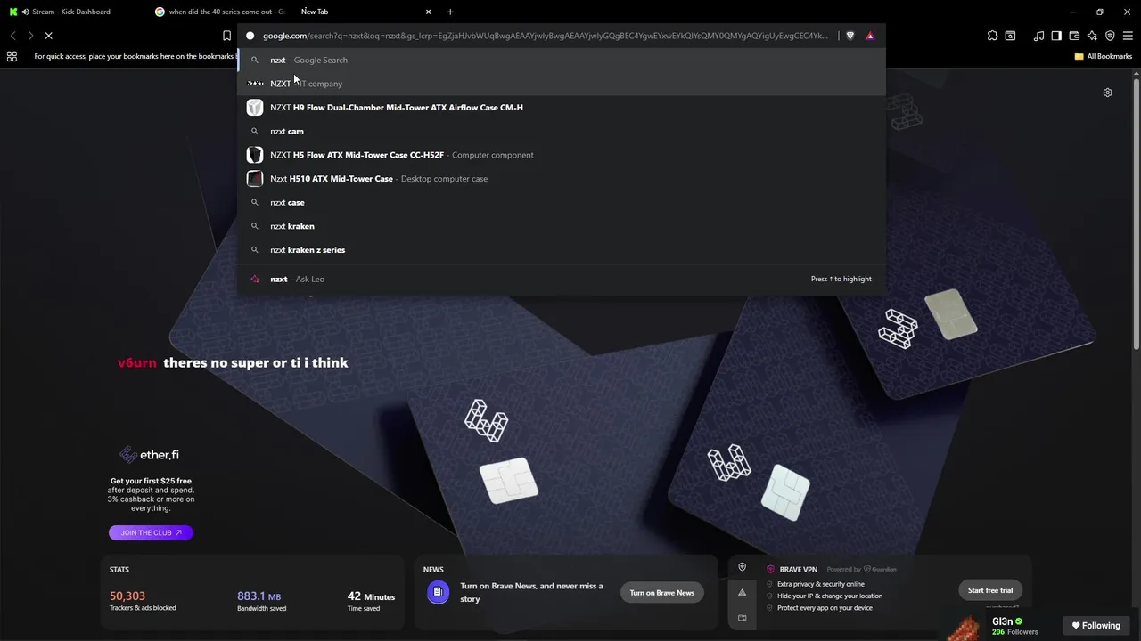Open the media control music note icon
The width and height of the screenshot is (1141, 641).
pos(1038,36)
